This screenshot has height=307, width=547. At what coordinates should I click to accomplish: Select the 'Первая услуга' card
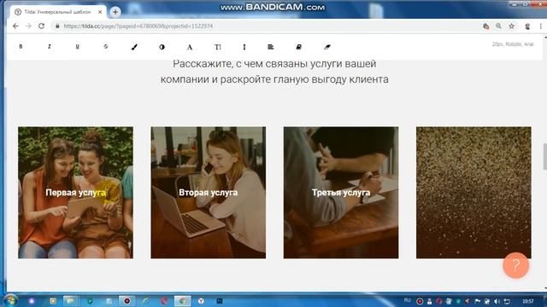[75, 193]
